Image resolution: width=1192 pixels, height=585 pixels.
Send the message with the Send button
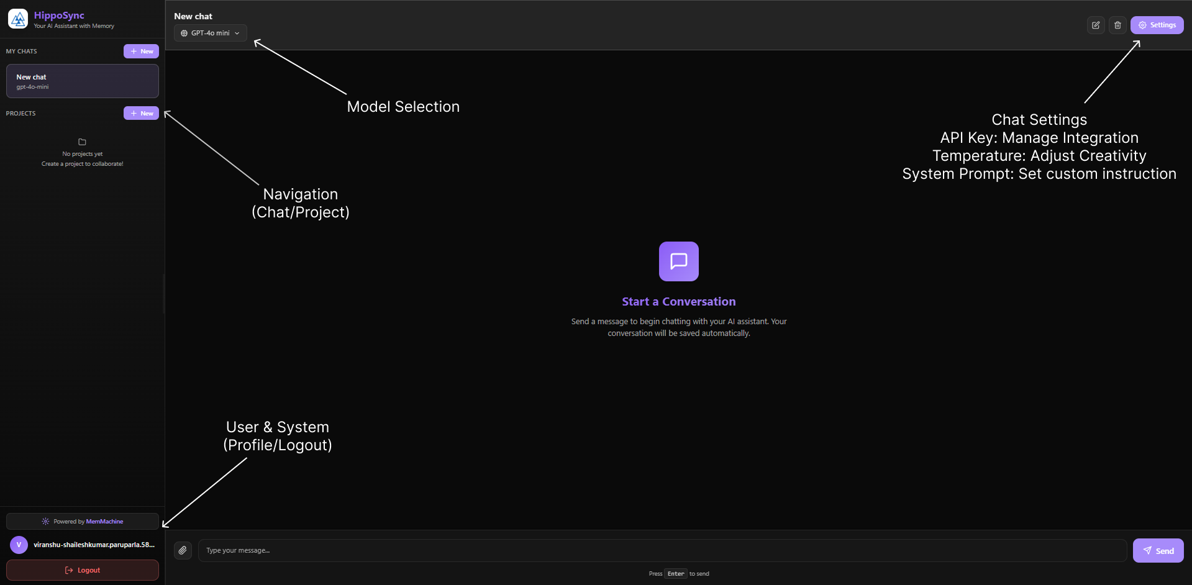coord(1158,551)
